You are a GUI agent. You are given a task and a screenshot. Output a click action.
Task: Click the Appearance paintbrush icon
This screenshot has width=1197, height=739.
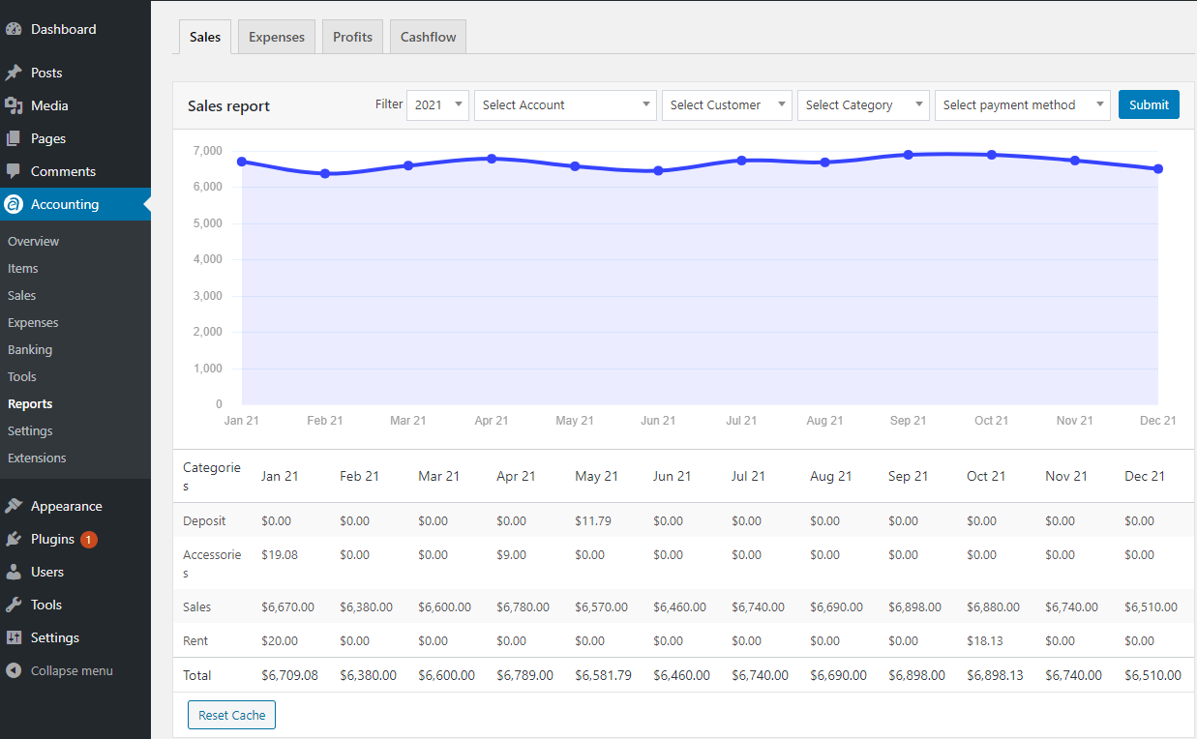(x=14, y=506)
